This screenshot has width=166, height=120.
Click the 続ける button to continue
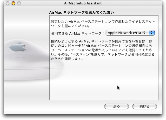click(145, 106)
